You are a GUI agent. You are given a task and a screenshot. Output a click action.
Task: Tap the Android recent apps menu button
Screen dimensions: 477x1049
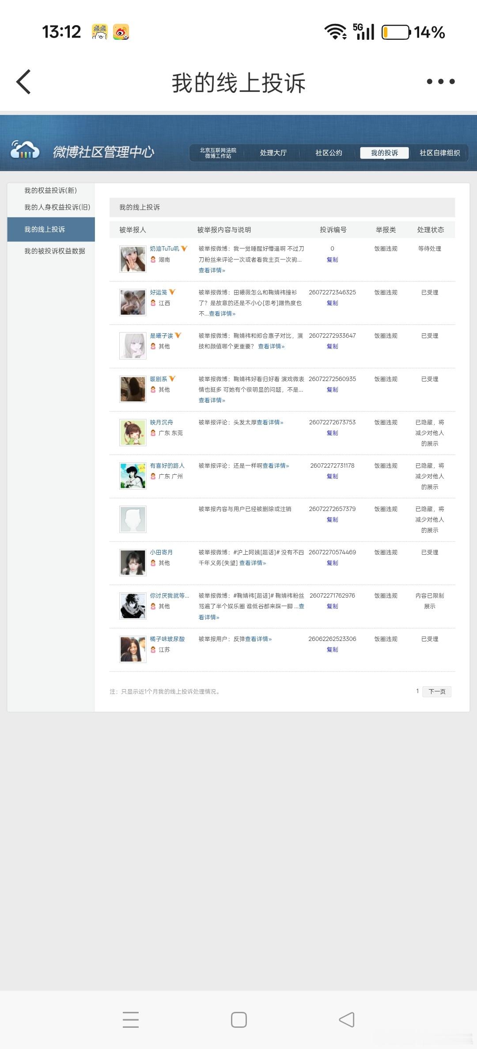131,1019
